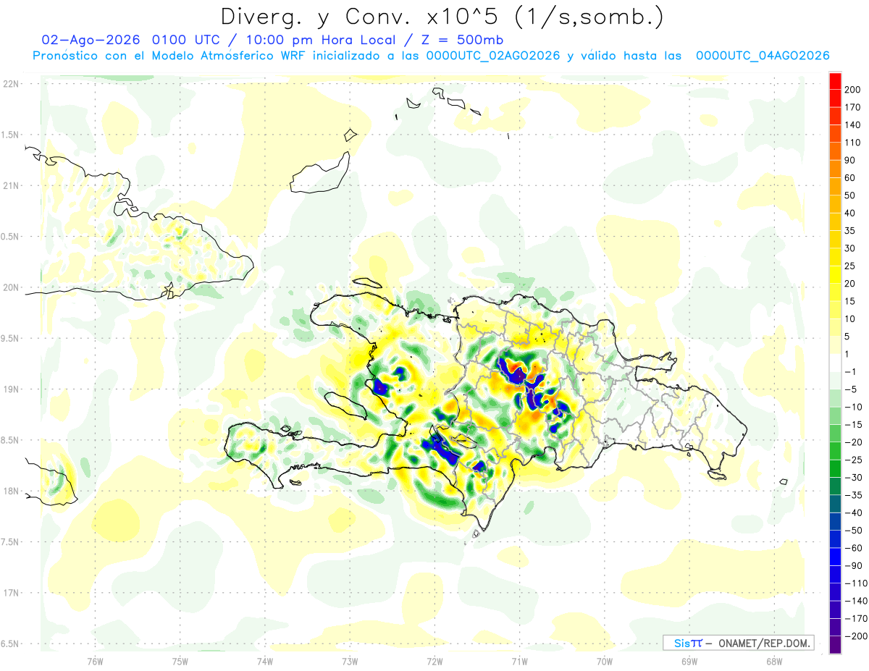
Task: Click the '1.5N' latitude label
Action: click(x=11, y=135)
